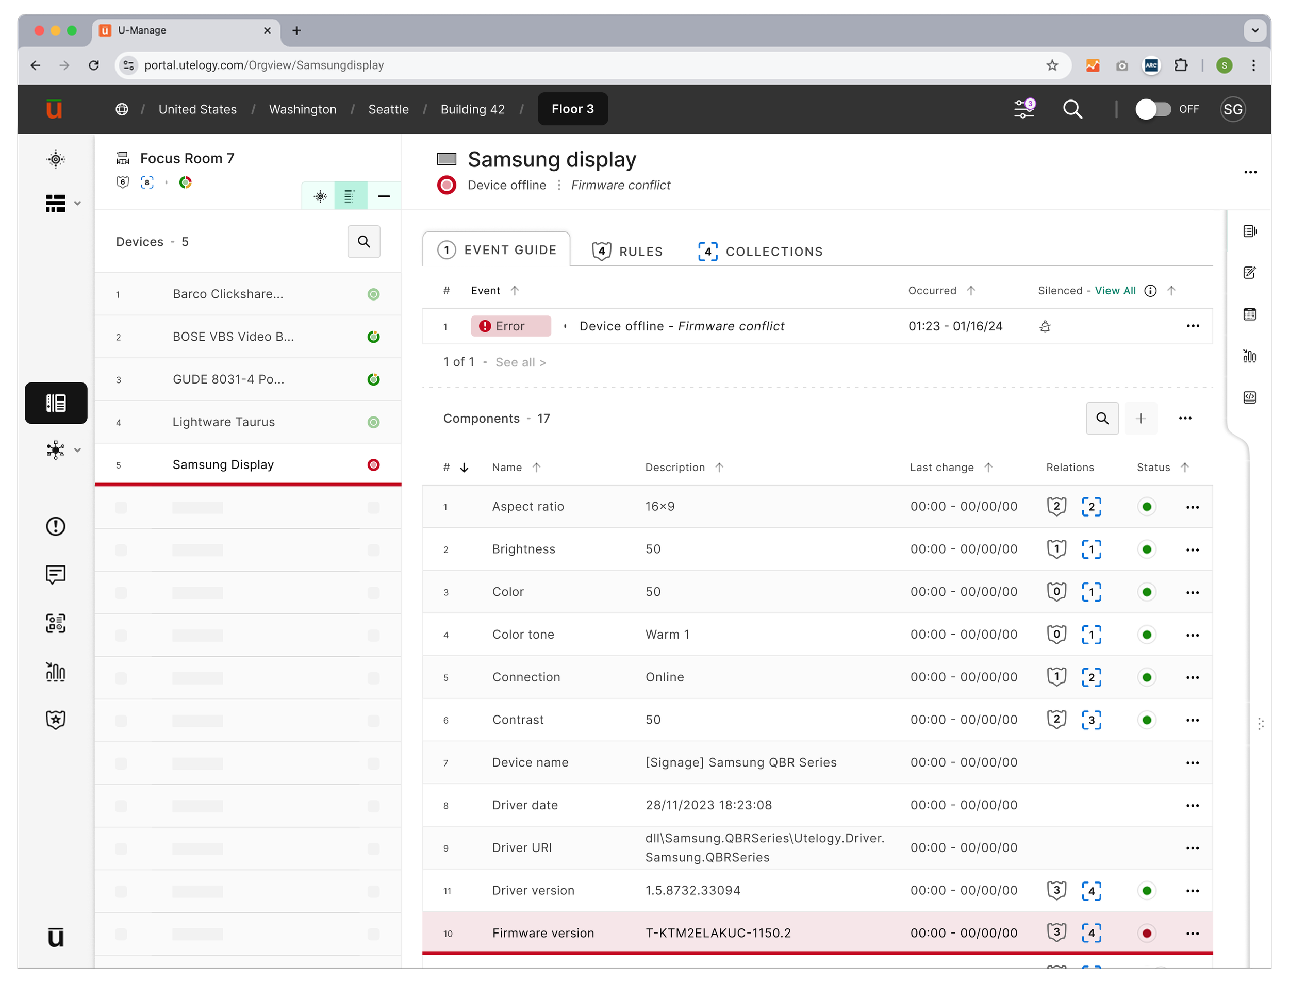The width and height of the screenshot is (1289, 983).
Task: Select the target locate icon in left sidebar
Action: point(56,159)
